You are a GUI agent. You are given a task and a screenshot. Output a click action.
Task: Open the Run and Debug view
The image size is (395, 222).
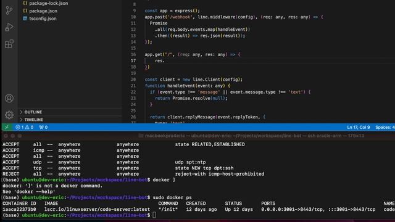click(x=9, y=27)
